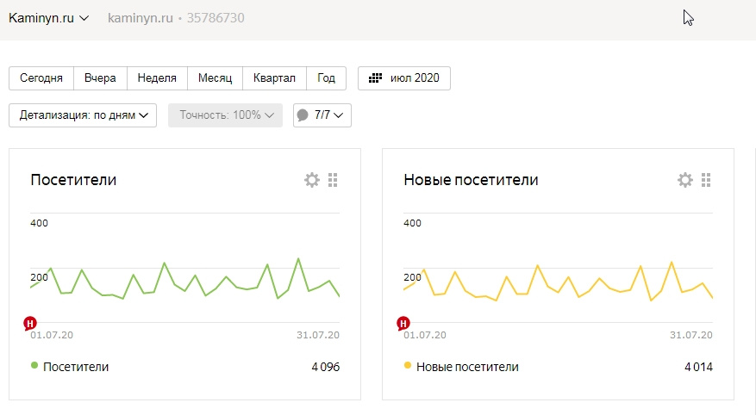Click grid handle on Новые посетители widget
Screen dimensions: 756x415
706,180
